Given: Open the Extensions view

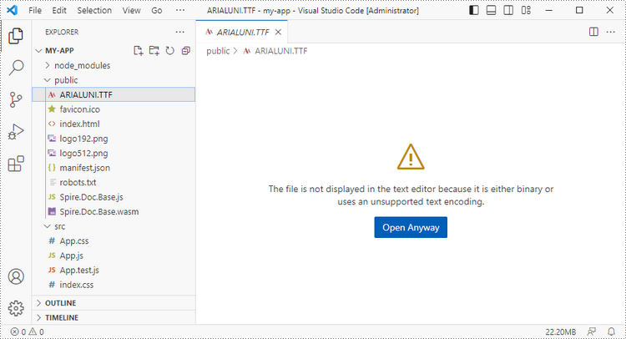Looking at the screenshot, I should click(x=16, y=164).
